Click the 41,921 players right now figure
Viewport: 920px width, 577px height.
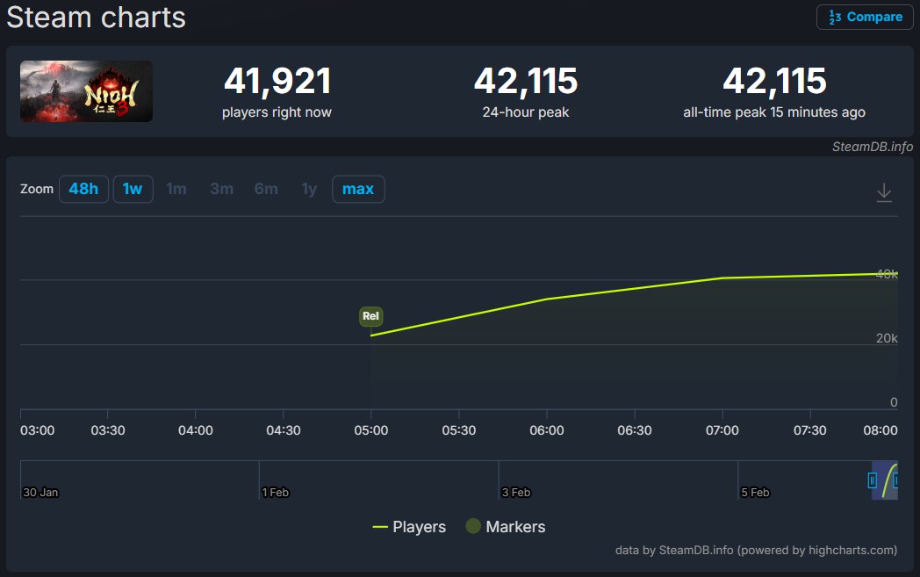tap(277, 82)
